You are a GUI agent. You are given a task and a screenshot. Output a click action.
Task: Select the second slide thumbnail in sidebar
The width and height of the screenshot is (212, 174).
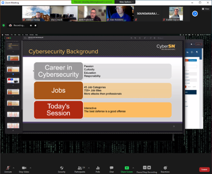coord(13,58)
